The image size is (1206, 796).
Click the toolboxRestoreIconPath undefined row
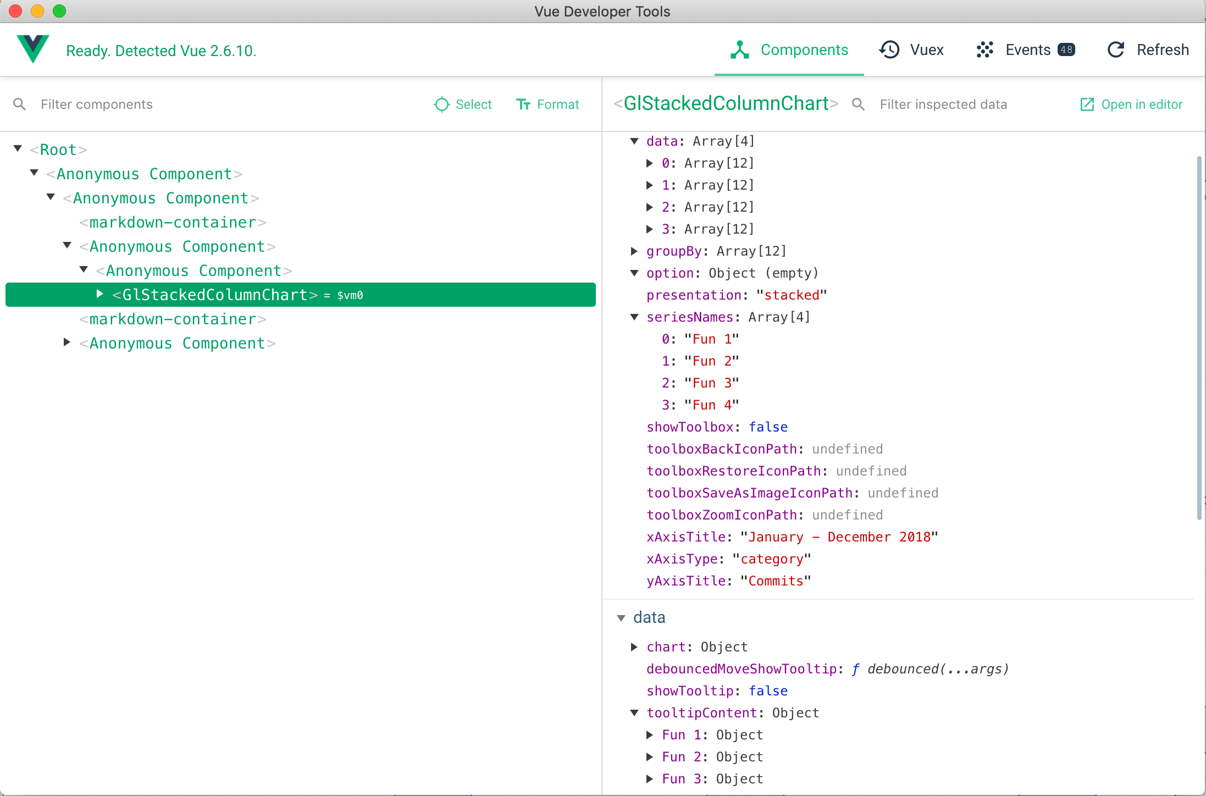(777, 471)
